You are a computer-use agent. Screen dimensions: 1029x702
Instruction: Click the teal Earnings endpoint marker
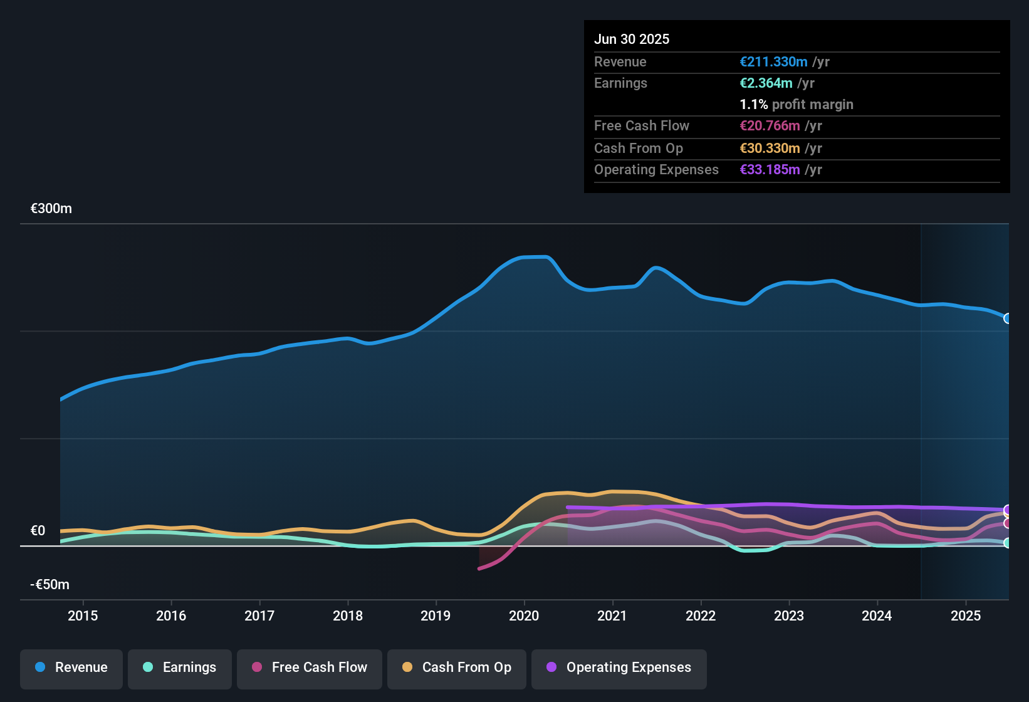[1007, 543]
